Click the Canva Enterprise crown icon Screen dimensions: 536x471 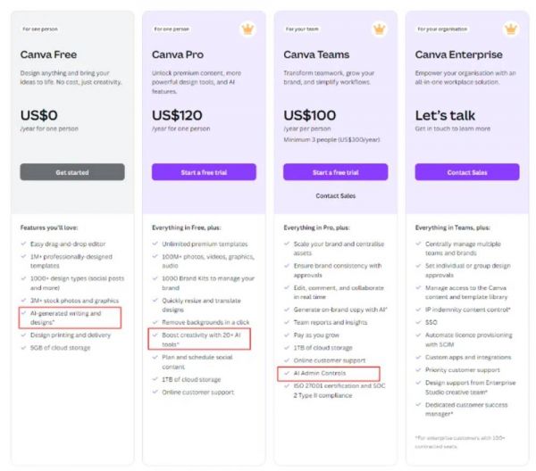511,29
